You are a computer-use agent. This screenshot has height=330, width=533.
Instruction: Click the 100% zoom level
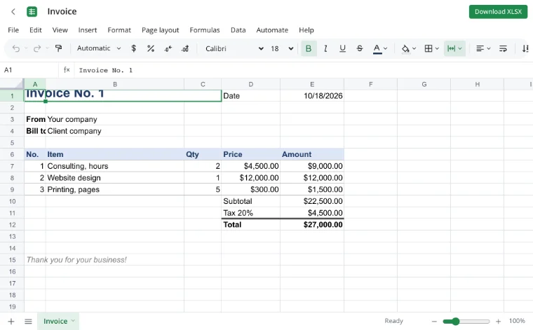tap(517, 321)
